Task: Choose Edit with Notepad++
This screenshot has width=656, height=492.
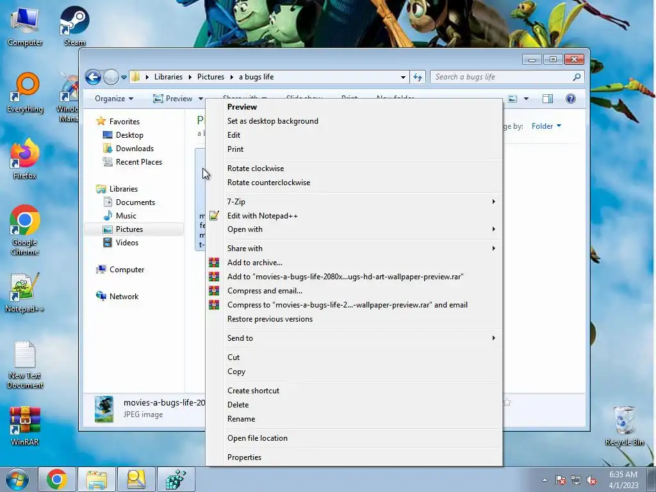Action: point(354,216)
